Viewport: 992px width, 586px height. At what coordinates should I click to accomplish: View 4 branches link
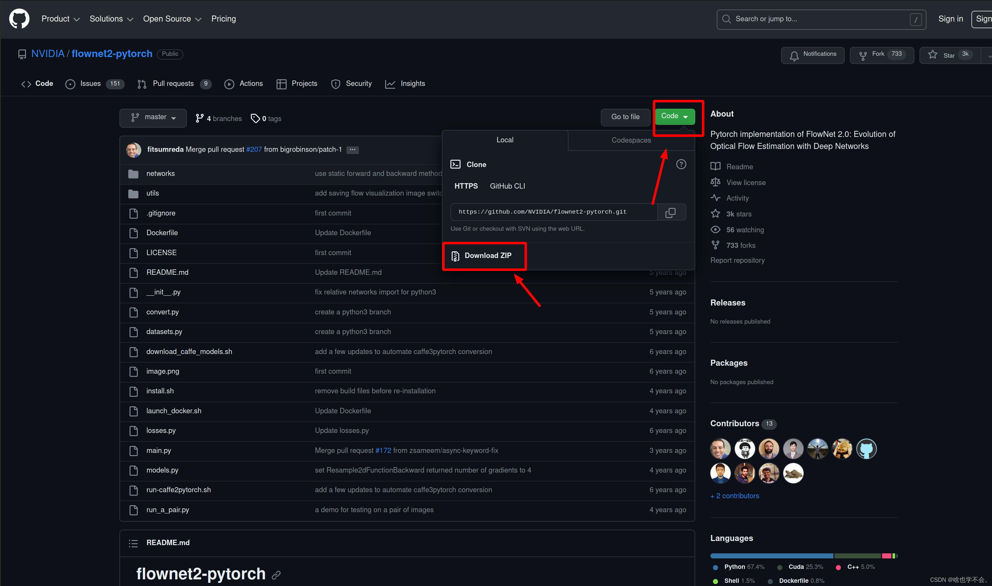(x=219, y=119)
